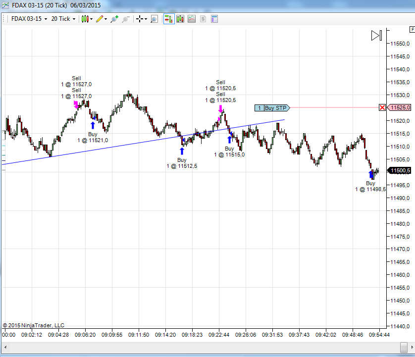Toggle the Chart Trader icon
The width and height of the screenshot is (415, 357).
169,19
